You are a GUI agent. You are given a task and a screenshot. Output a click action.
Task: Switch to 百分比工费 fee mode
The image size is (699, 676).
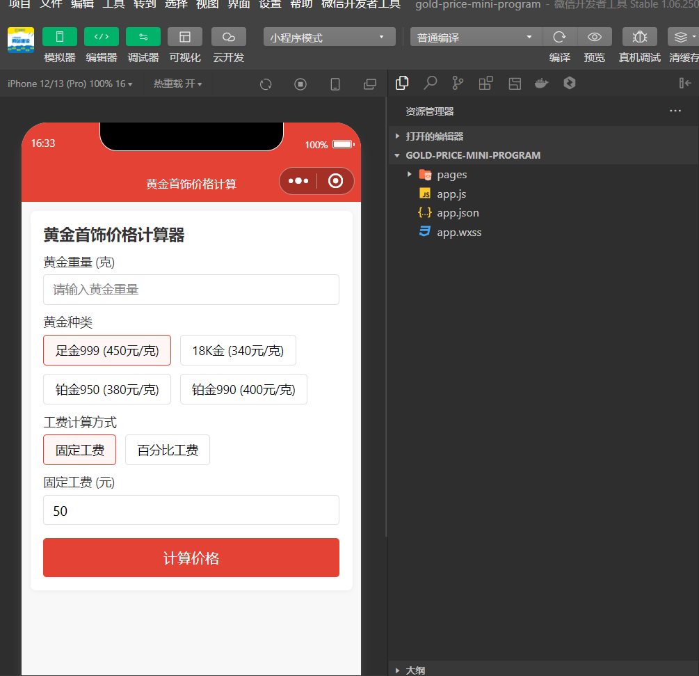pyautogui.click(x=167, y=450)
